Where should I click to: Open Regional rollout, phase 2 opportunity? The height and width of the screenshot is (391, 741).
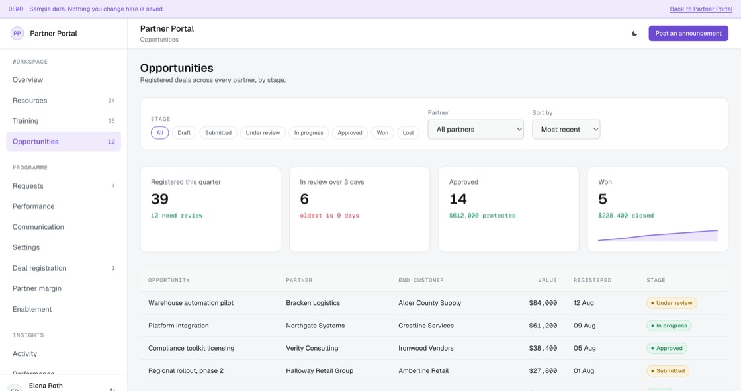(x=186, y=371)
